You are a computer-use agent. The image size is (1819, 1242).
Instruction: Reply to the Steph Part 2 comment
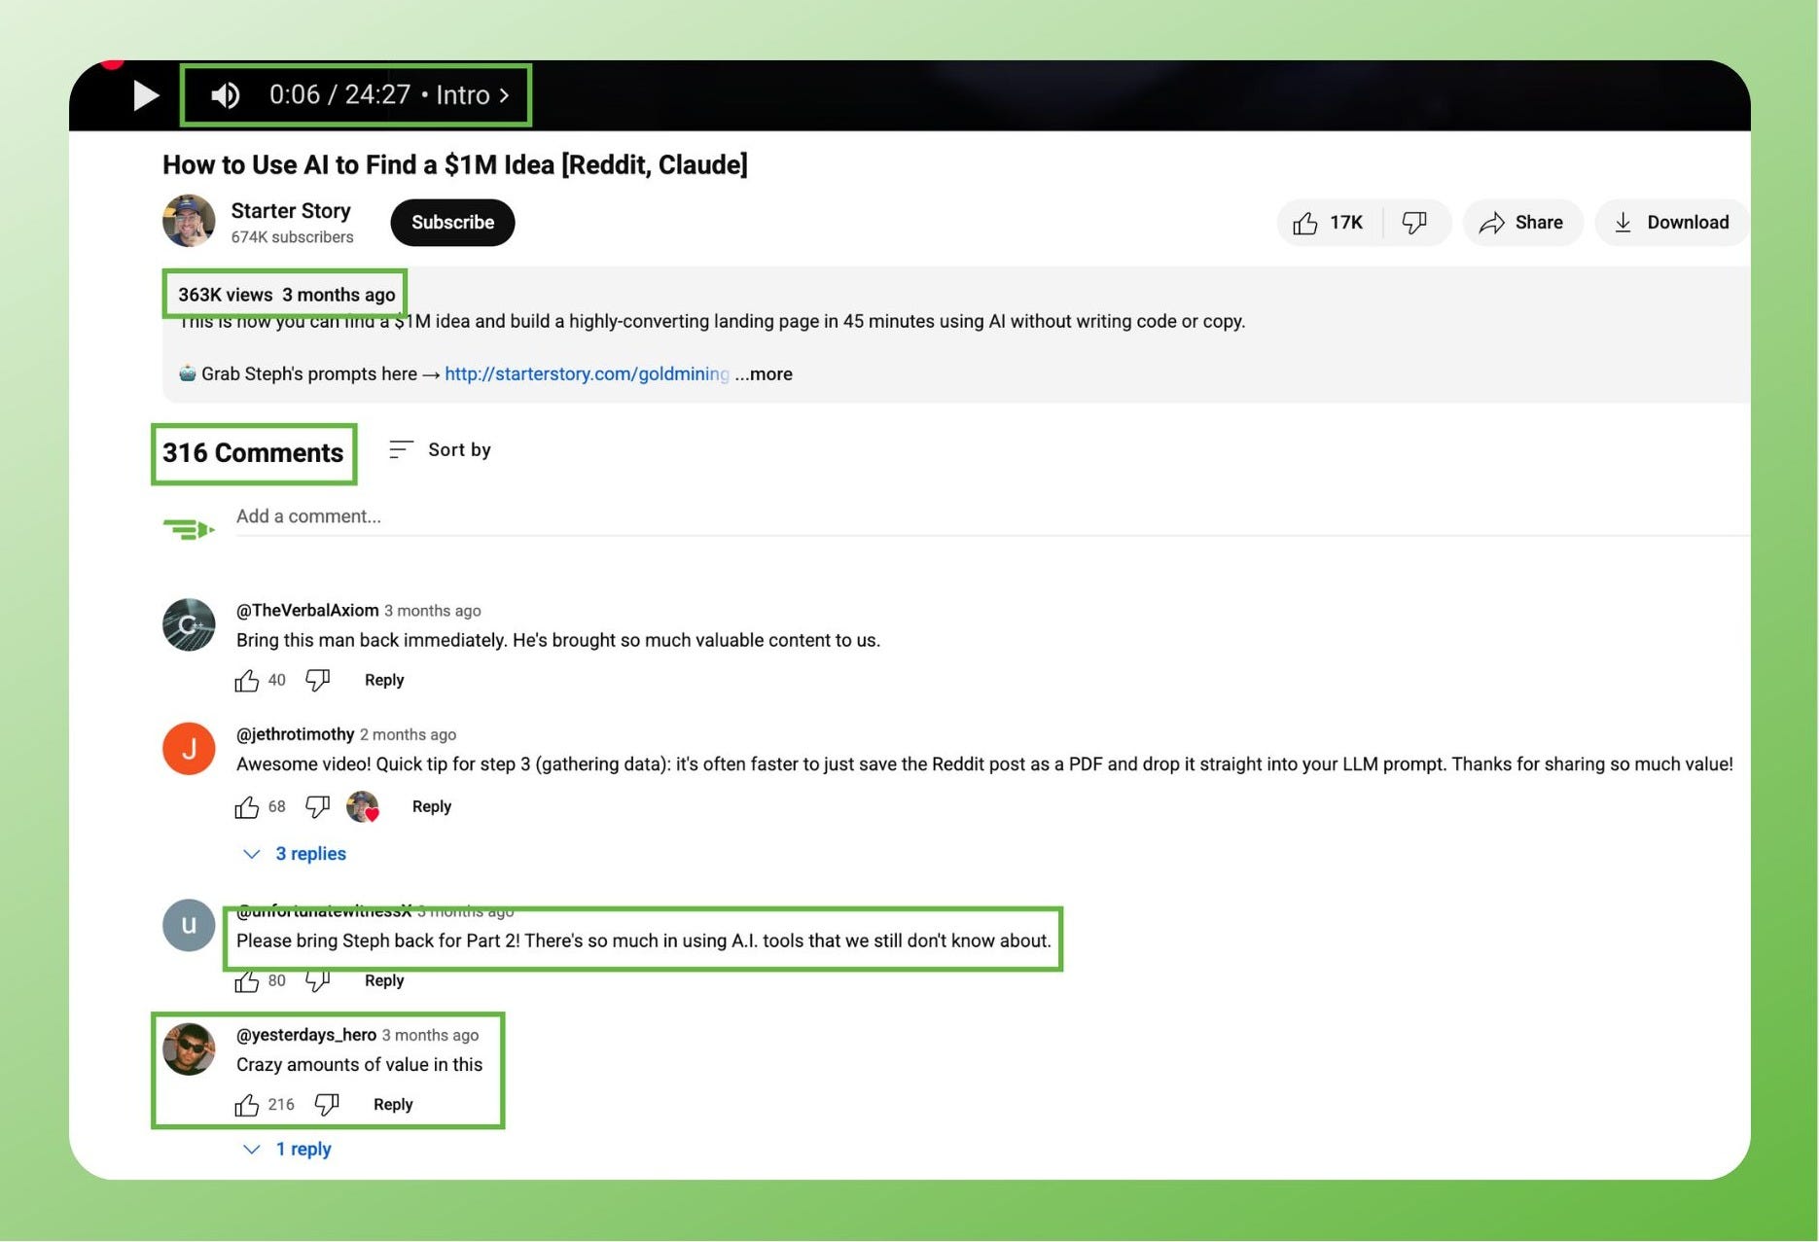coord(384,980)
